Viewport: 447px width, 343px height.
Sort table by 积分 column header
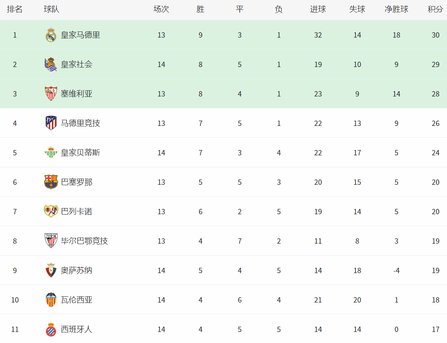coord(435,9)
